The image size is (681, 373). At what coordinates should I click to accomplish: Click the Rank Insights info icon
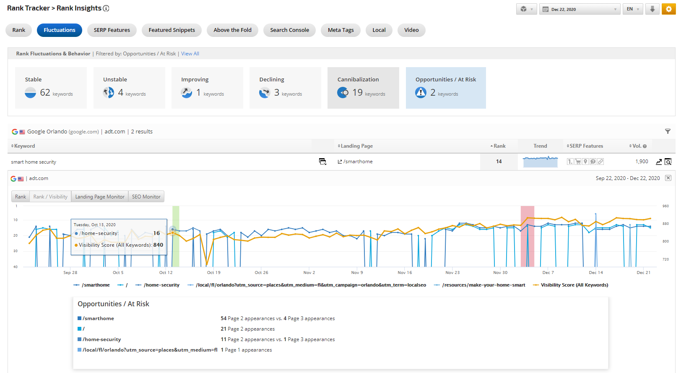pyautogui.click(x=106, y=8)
